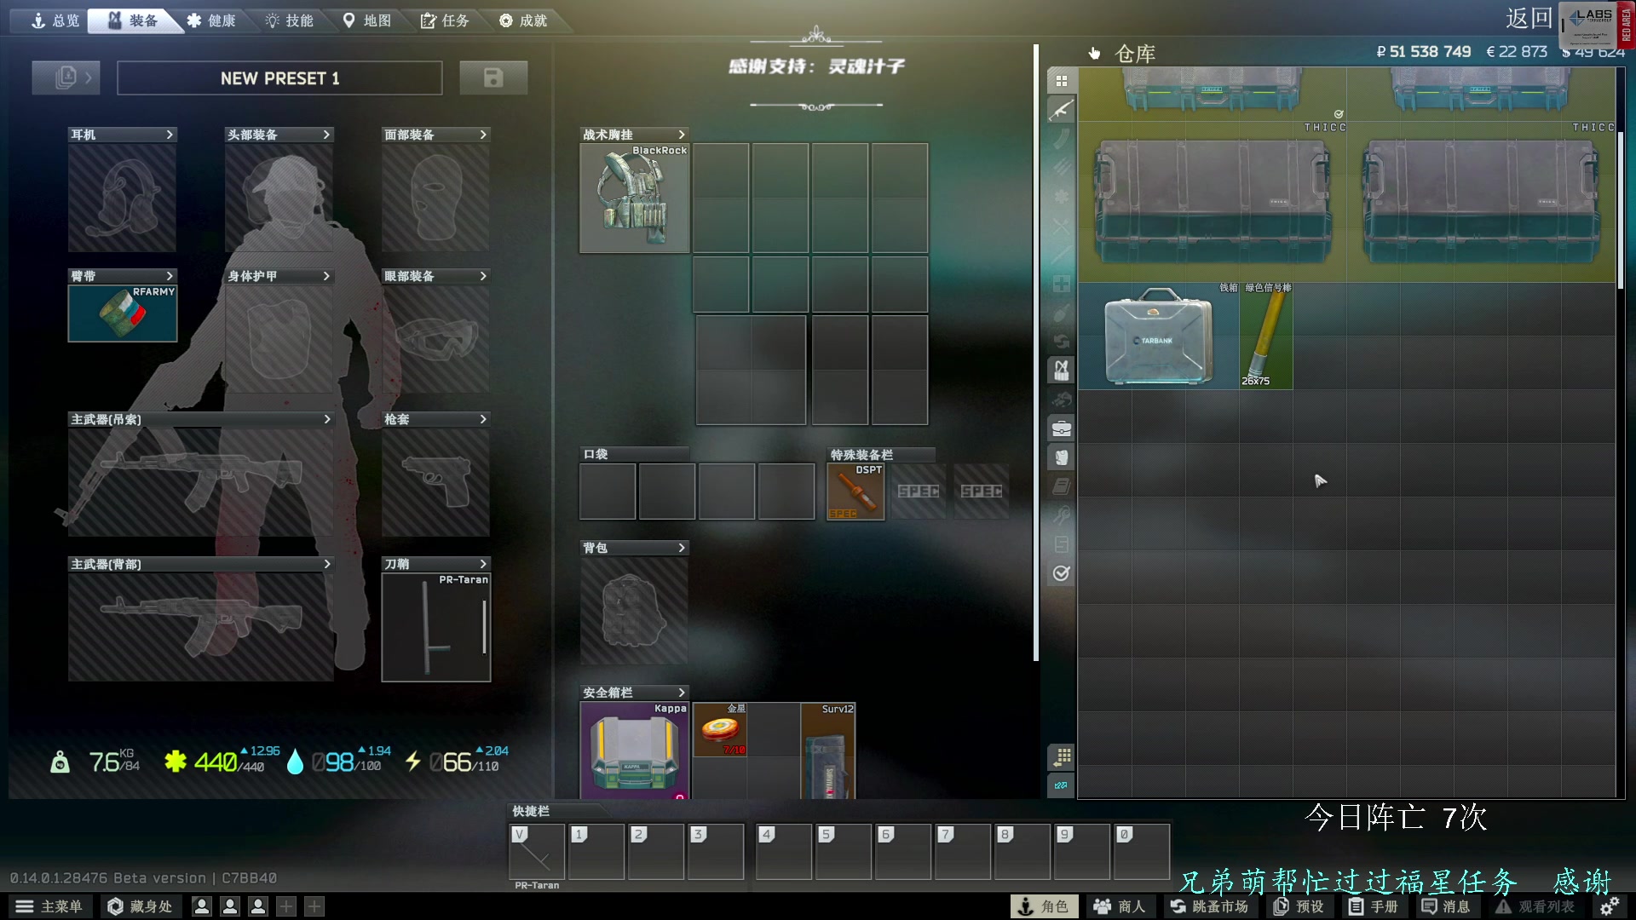Select the Surv12 kit in container
The image size is (1636, 920).
[x=828, y=750]
